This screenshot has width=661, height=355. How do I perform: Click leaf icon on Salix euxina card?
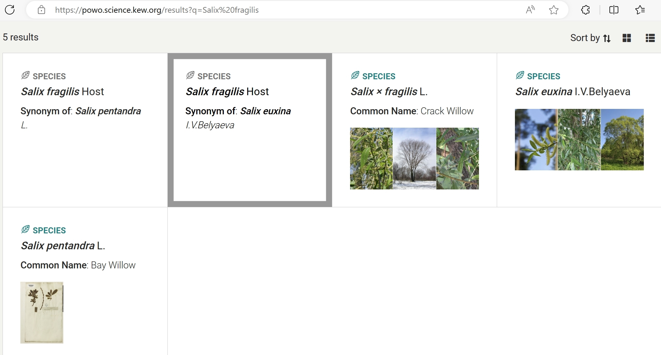pos(520,75)
